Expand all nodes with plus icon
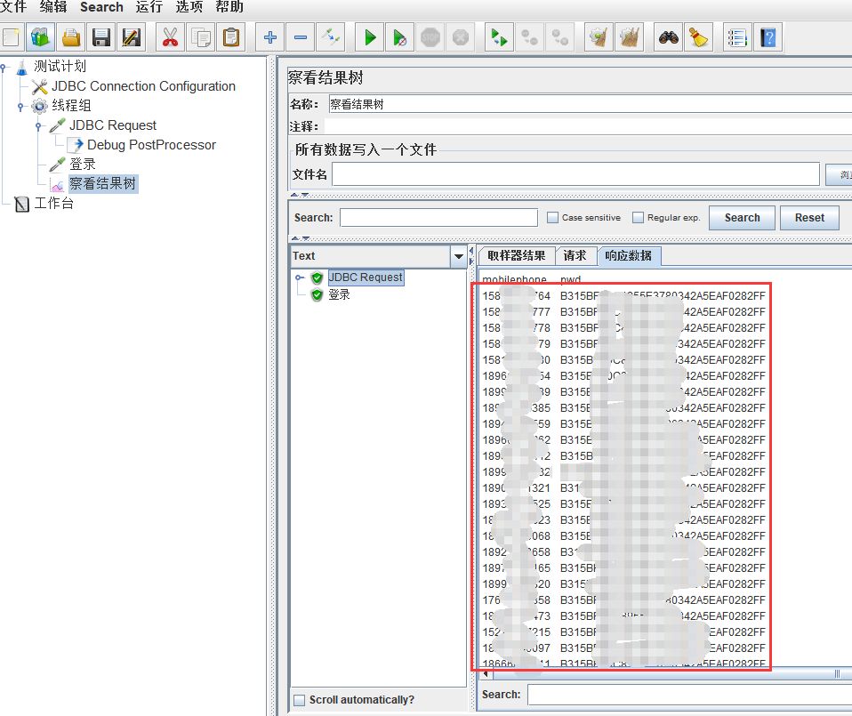 pos(270,37)
